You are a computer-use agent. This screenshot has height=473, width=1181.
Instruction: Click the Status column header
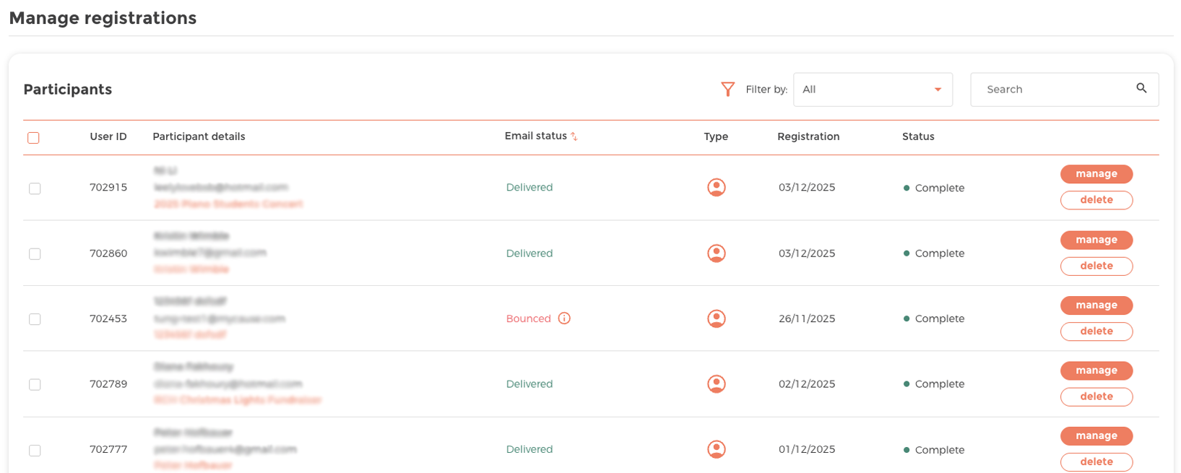click(x=918, y=136)
